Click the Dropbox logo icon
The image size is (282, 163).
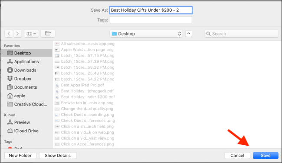(x=10, y=79)
